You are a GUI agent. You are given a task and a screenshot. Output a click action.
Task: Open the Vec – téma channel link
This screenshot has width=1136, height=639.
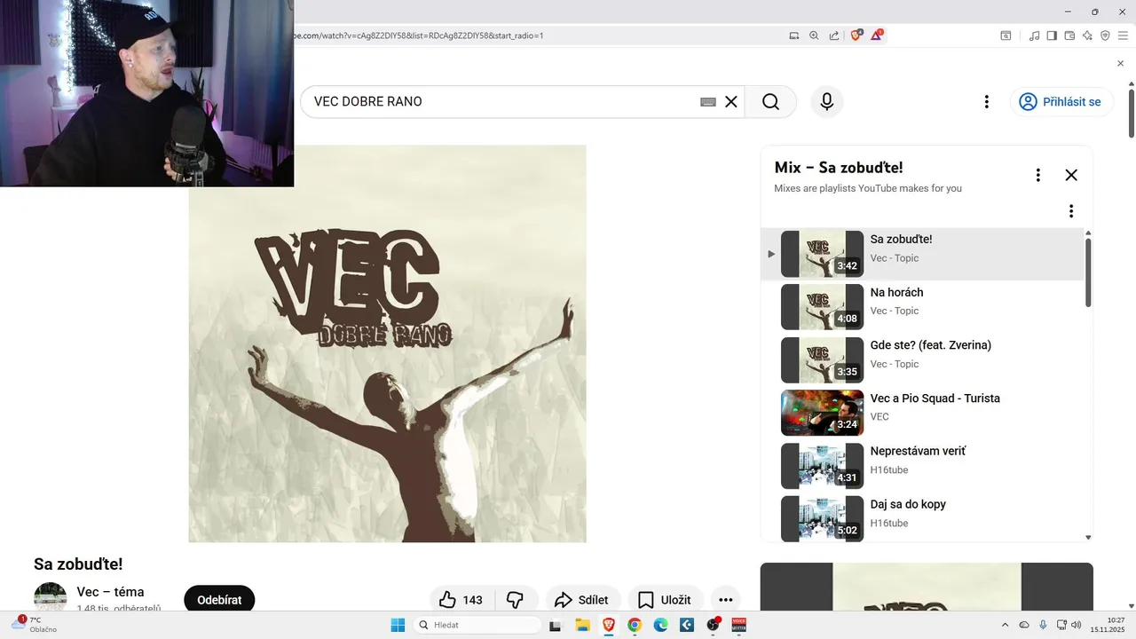(110, 592)
